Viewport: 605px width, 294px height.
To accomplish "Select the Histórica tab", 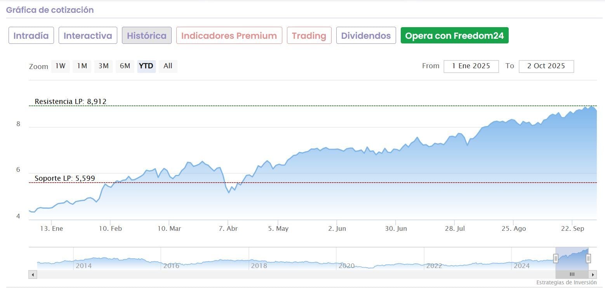I will pyautogui.click(x=147, y=36).
